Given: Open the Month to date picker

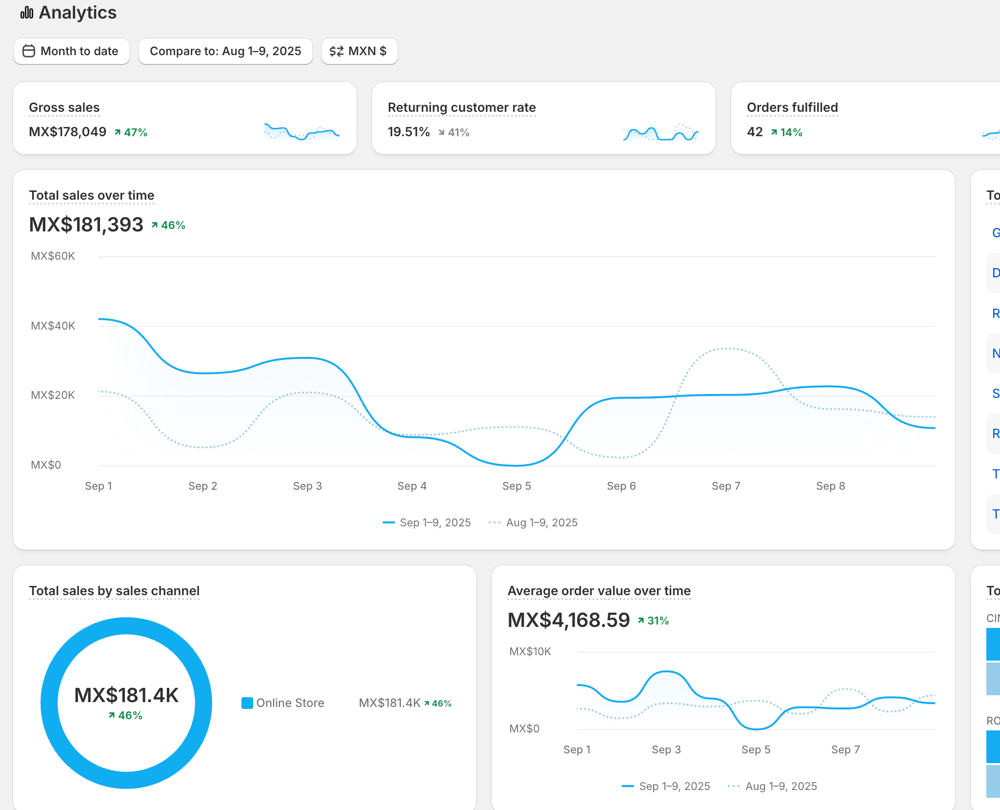Looking at the screenshot, I should (x=72, y=51).
